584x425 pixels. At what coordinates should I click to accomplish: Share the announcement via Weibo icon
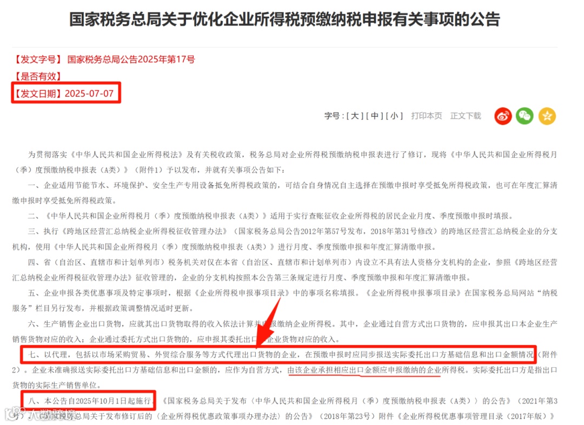click(503, 116)
